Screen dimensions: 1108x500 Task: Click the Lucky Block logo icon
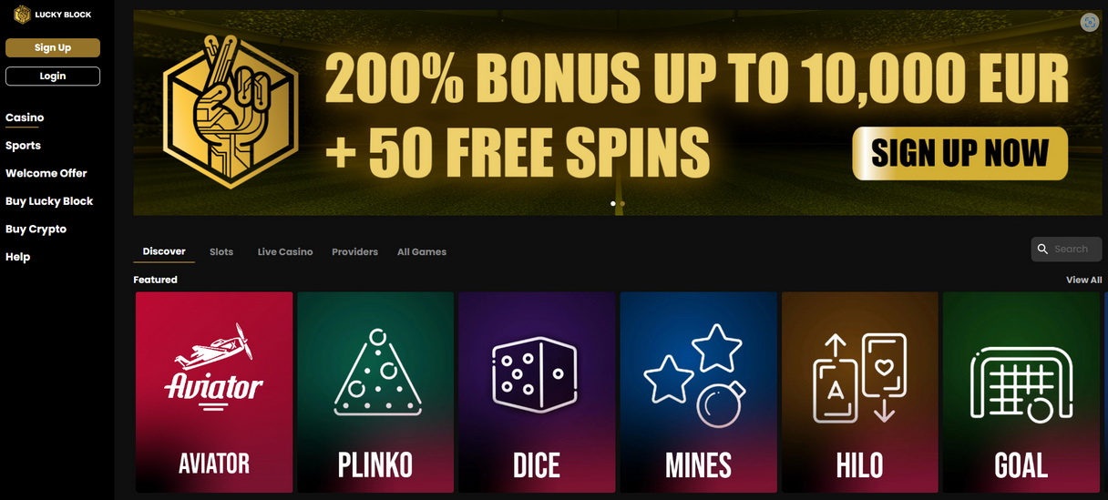tap(22, 15)
